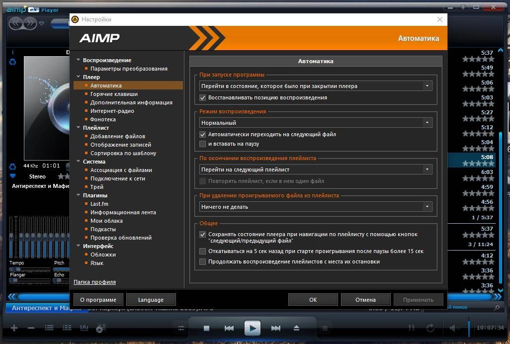Viewport: 510px width, 344px height.
Task: Click the disc with list icon in player
Action: (x=101, y=328)
